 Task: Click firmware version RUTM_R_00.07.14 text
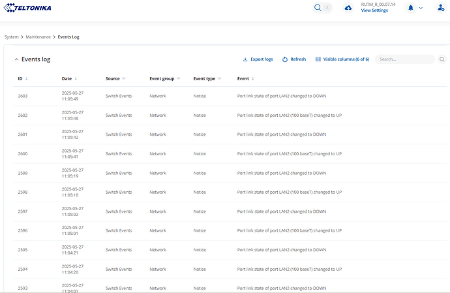[x=378, y=5]
